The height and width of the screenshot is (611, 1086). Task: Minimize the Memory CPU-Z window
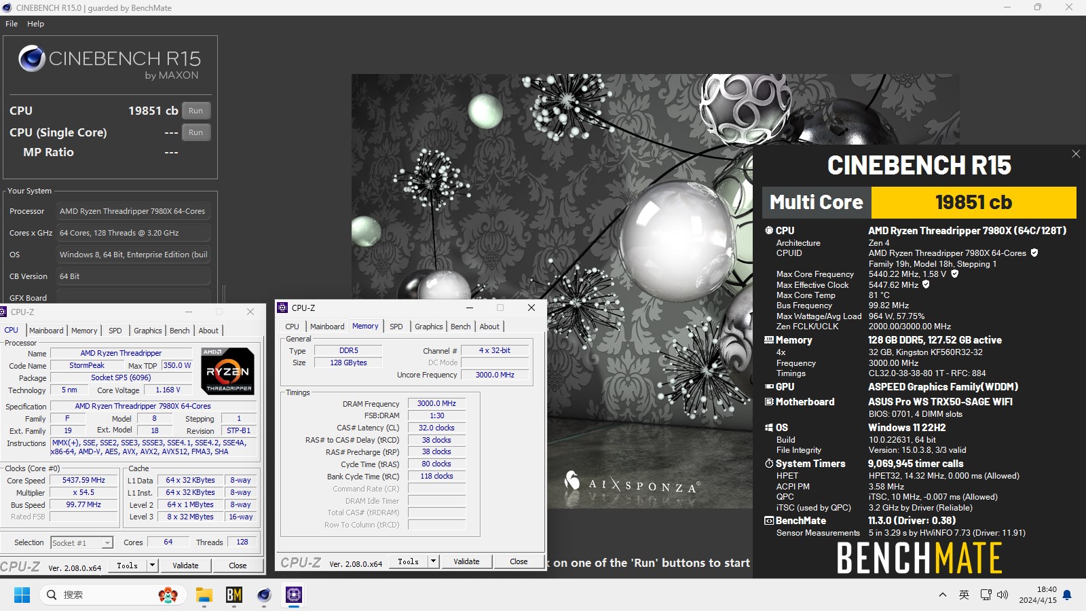469,308
